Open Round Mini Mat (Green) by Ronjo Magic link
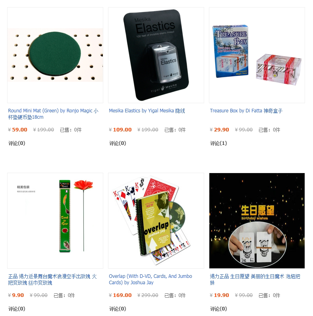Screen dimensions: 313x316 [x=53, y=114]
